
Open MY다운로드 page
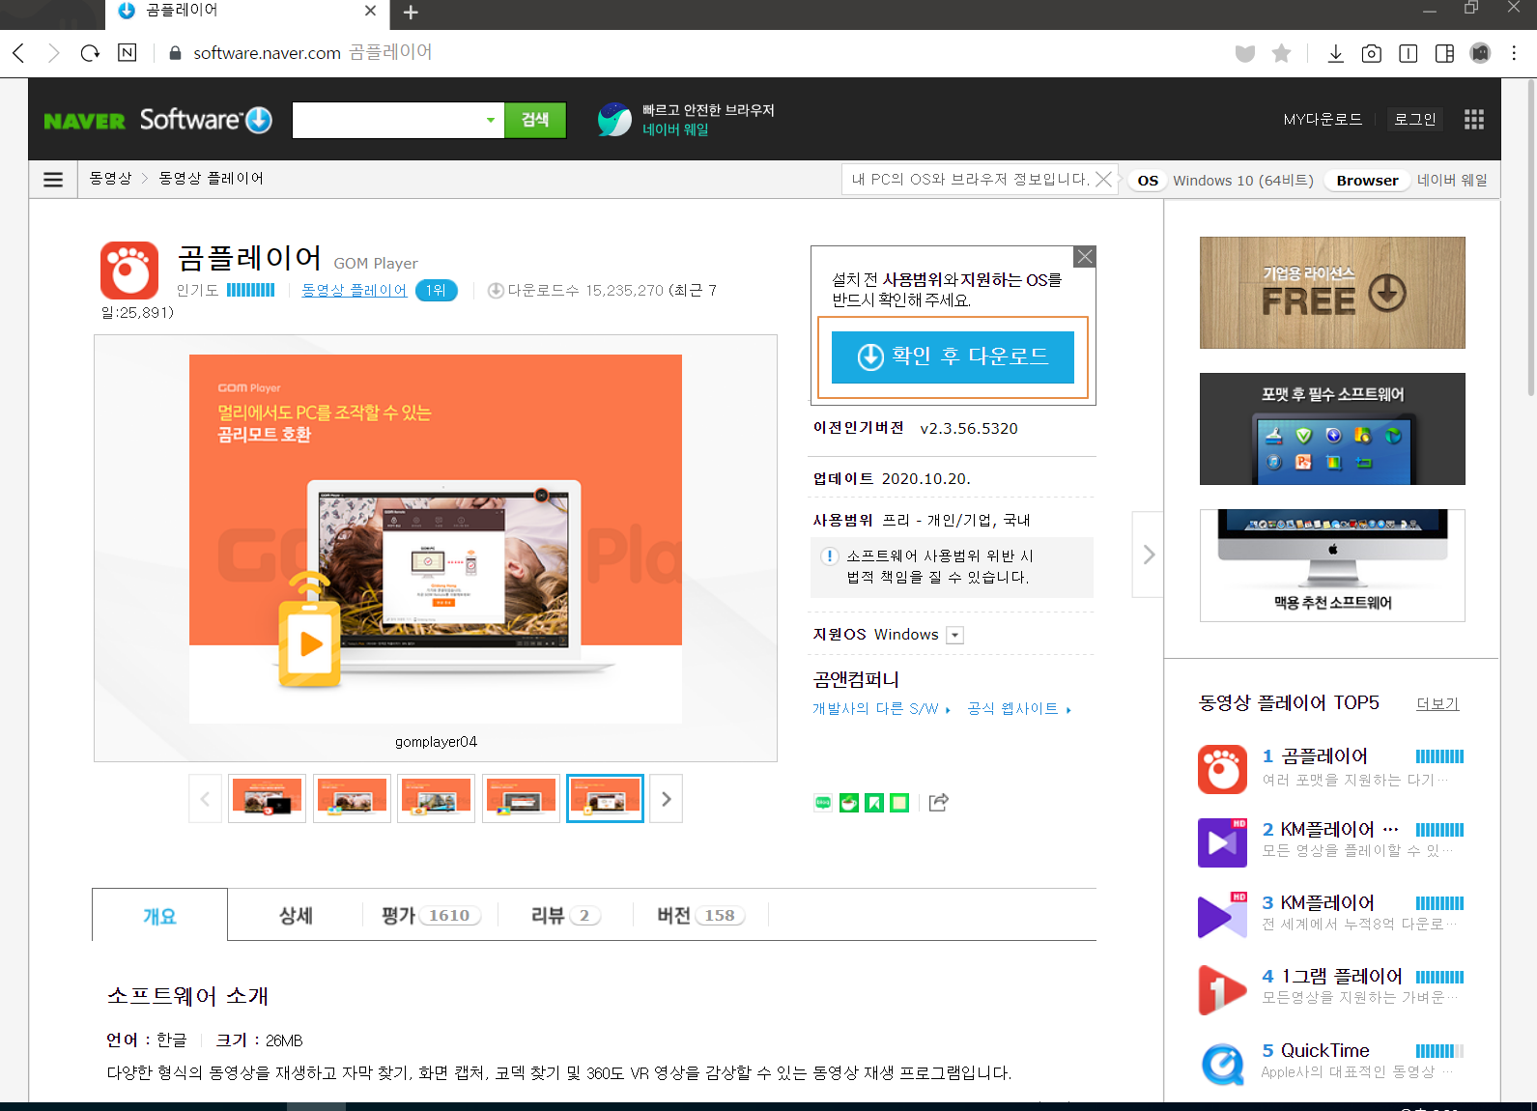click(x=1323, y=119)
